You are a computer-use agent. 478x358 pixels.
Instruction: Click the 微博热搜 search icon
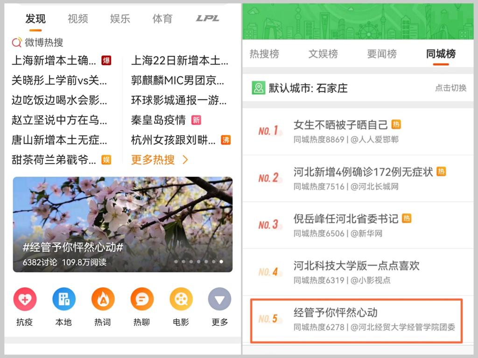pyautogui.click(x=17, y=42)
